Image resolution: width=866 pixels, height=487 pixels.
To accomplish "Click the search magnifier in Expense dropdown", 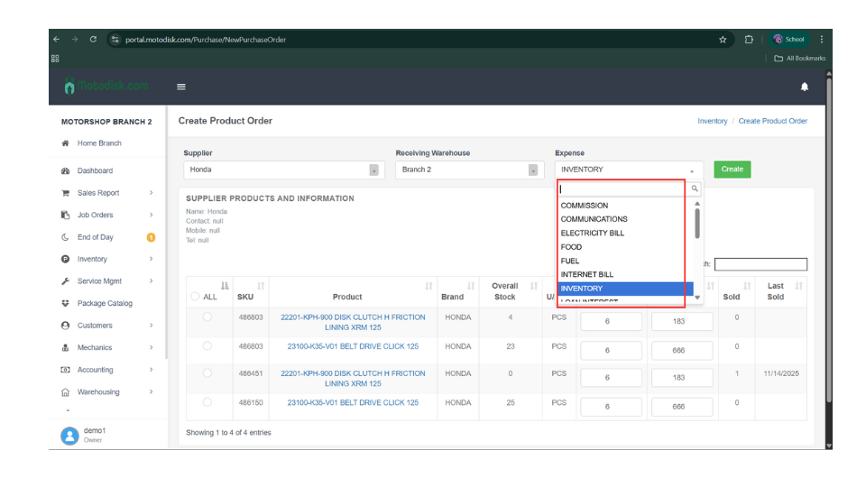I will [x=694, y=189].
